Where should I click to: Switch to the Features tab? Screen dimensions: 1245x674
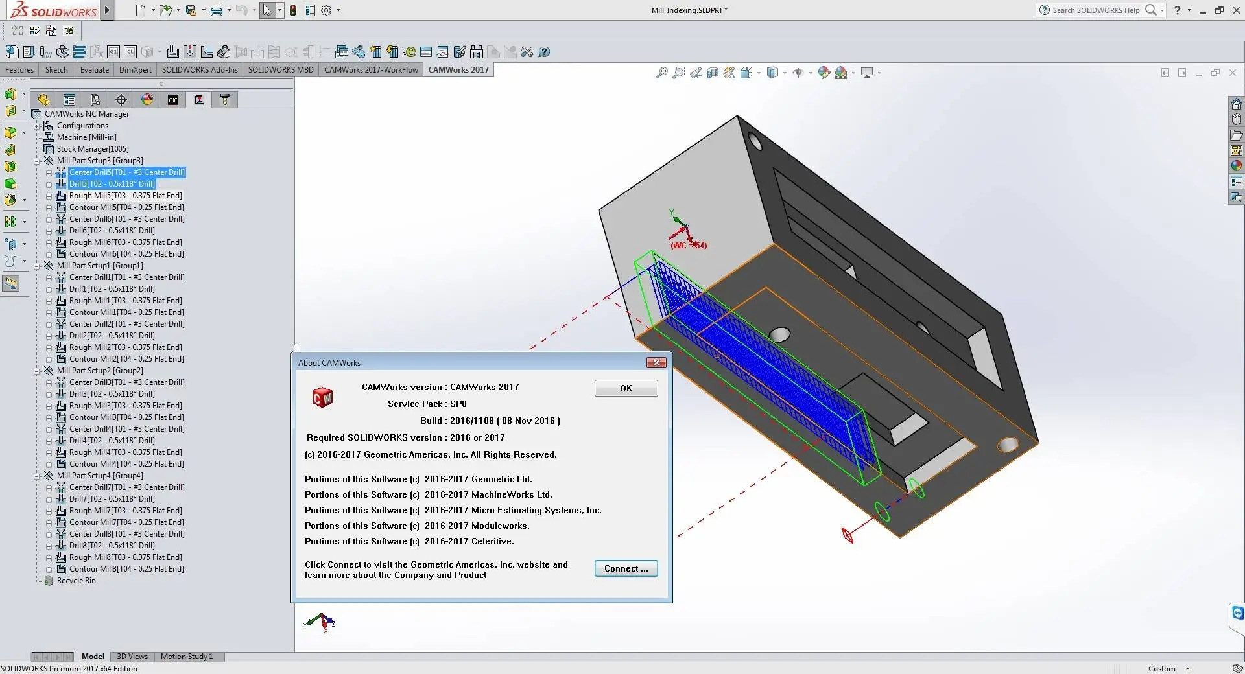coord(19,70)
